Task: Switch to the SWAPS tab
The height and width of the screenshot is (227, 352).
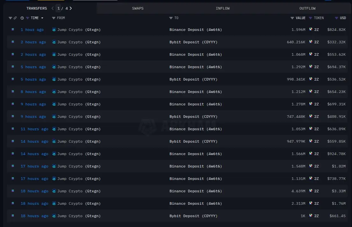Action: pos(138,8)
